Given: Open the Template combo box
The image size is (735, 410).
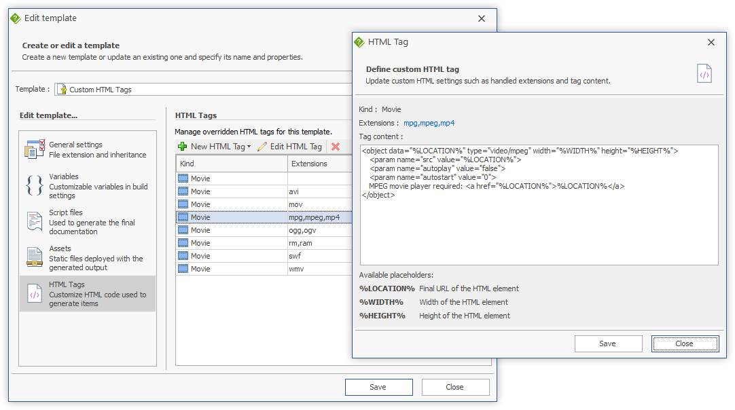Looking at the screenshot, I should (x=204, y=89).
